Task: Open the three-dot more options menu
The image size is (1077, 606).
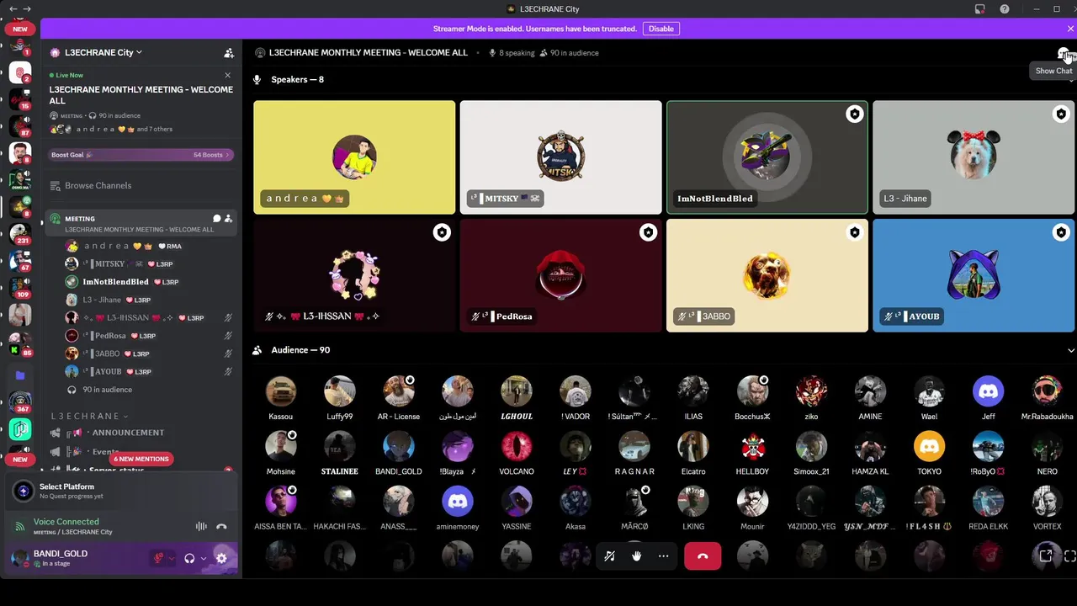Action: (x=664, y=556)
